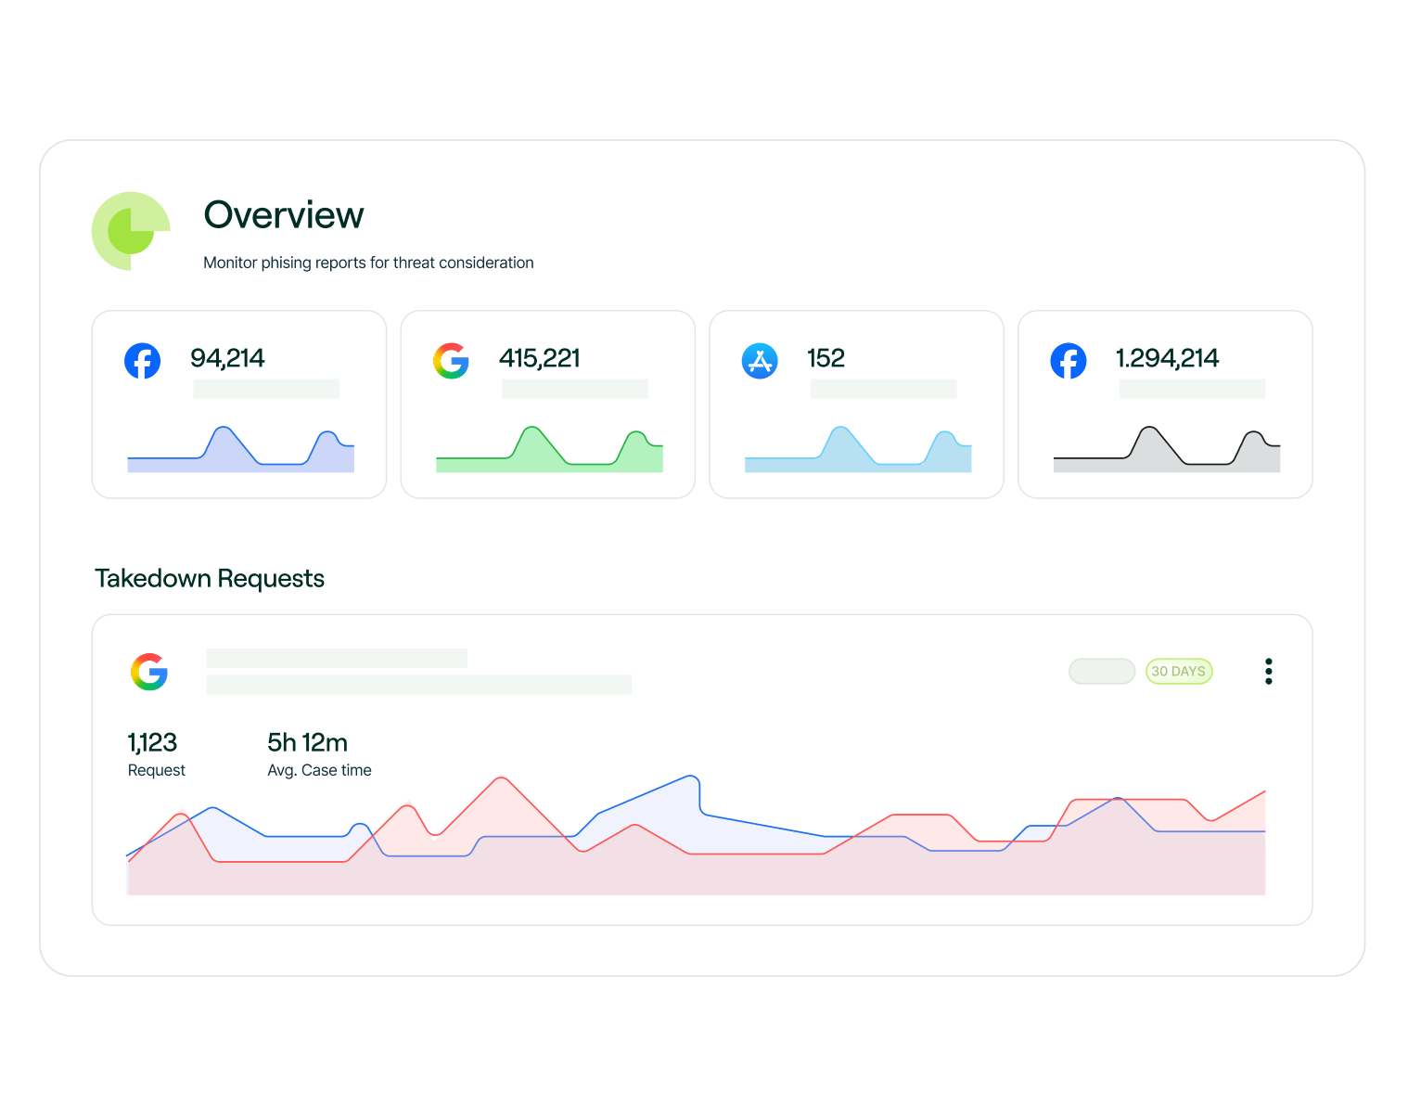Click the green Overview pie chart logo
1408x1105 pixels.
tap(131, 231)
